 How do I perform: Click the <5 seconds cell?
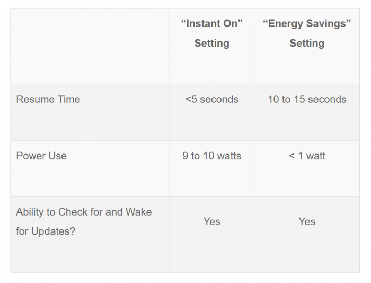tap(212, 99)
